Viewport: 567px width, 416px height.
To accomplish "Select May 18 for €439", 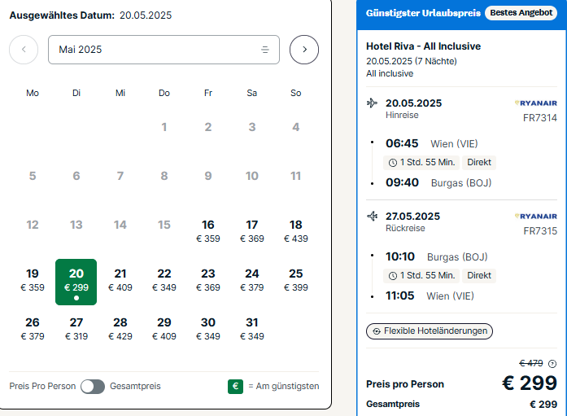I will coord(296,230).
